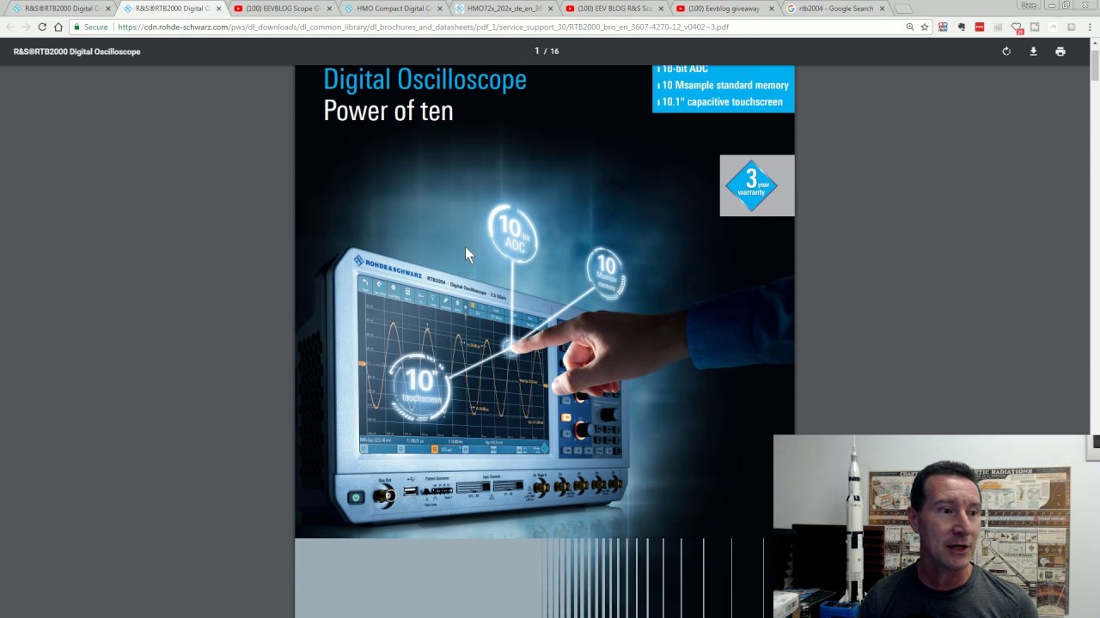This screenshot has width=1100, height=618.
Task: Click the PDF title in the toolbar
Action: coord(77,51)
